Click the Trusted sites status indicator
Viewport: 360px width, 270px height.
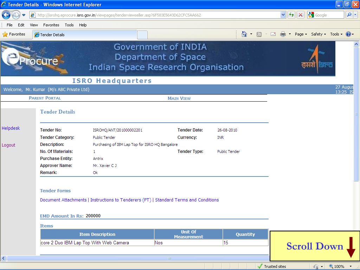(x=272, y=266)
